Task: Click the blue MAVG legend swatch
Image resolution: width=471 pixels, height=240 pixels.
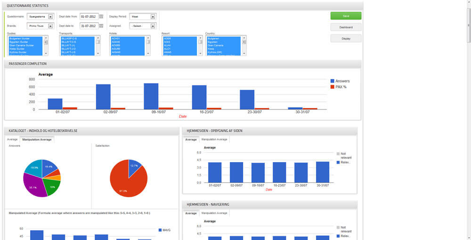Action: coord(160,230)
